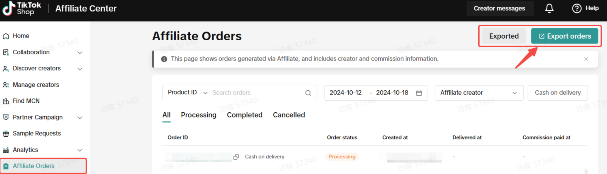Click the notification bell icon
The height and width of the screenshot is (174, 607).
(549, 8)
